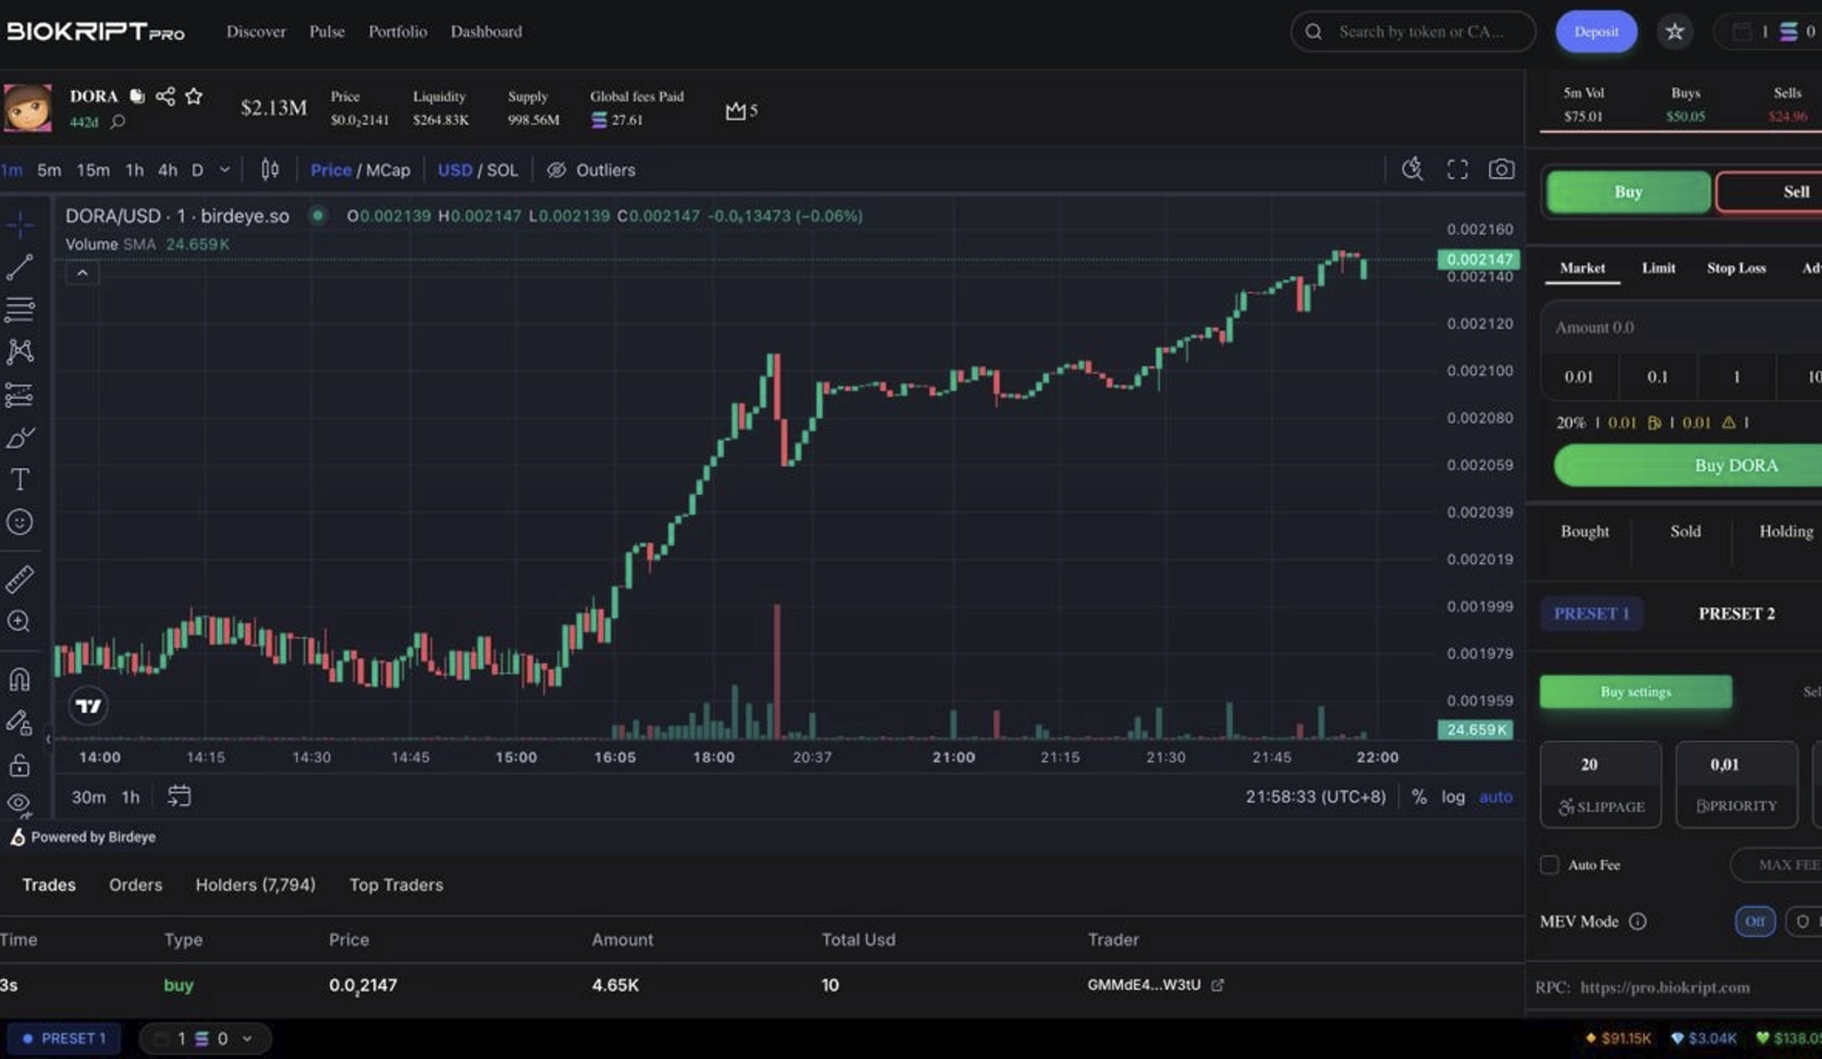The image size is (1822, 1059).
Task: Open the wallet dropdown in bottom bar
Action: 205,1039
